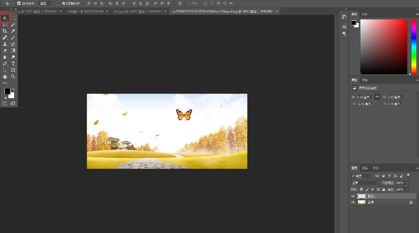Open the Move tool preset picker arrow
419x233 pixels.
coord(12,4)
